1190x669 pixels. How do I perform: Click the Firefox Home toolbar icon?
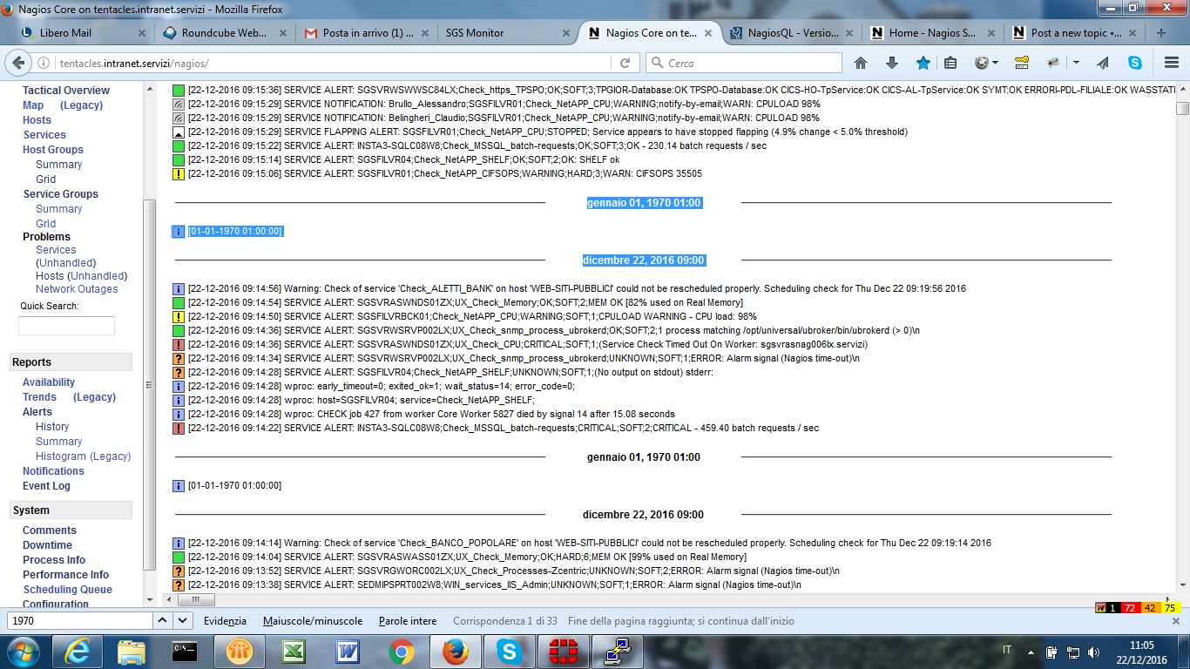tap(861, 63)
